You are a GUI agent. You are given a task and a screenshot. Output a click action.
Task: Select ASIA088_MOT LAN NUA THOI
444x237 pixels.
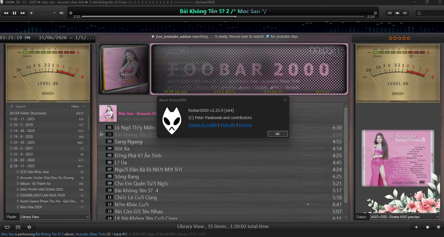point(47,196)
